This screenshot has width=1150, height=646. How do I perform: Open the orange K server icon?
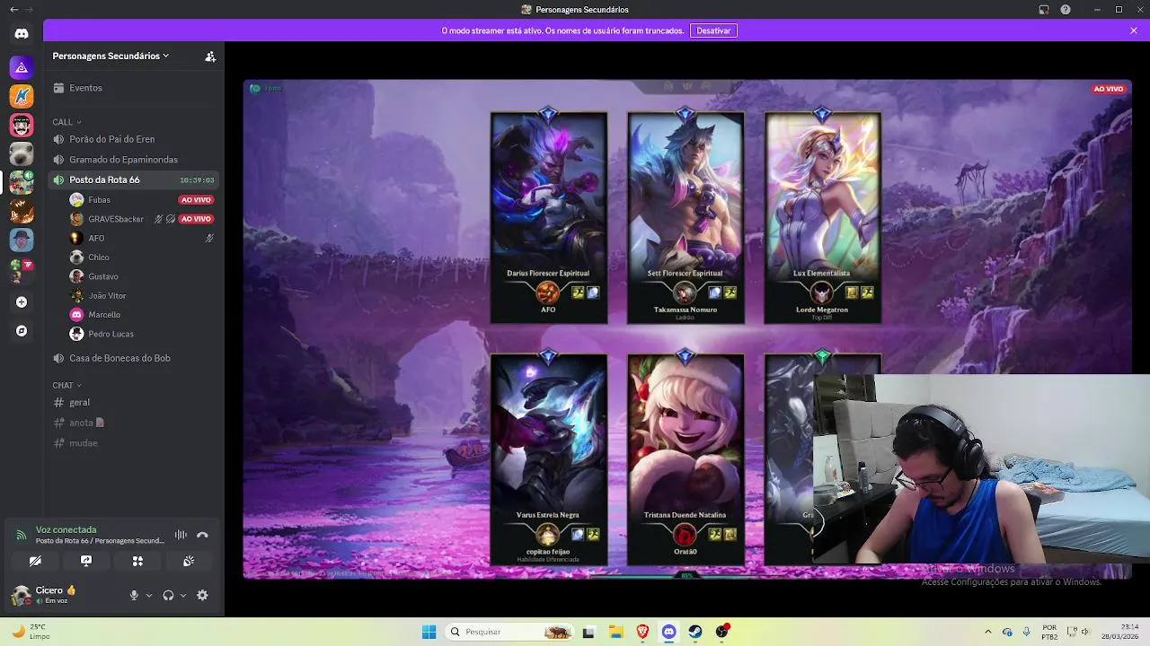(x=22, y=96)
